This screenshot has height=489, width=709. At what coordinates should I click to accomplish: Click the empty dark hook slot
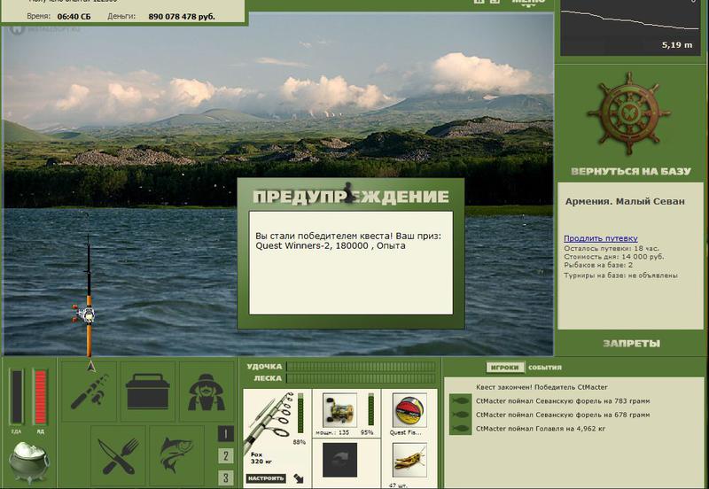(339, 460)
